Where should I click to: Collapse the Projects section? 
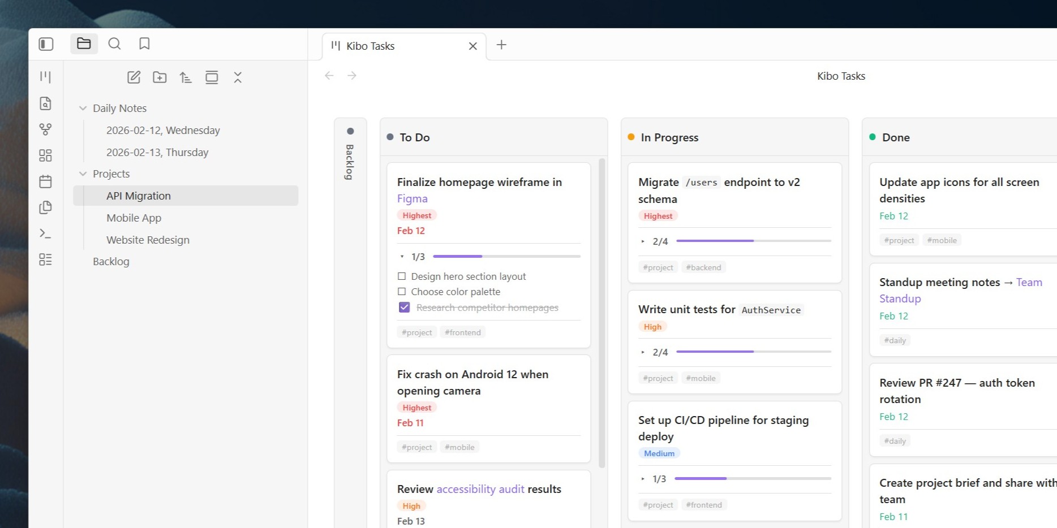tap(83, 174)
